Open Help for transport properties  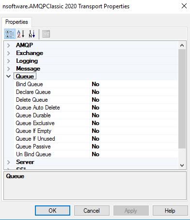tap(170, 211)
